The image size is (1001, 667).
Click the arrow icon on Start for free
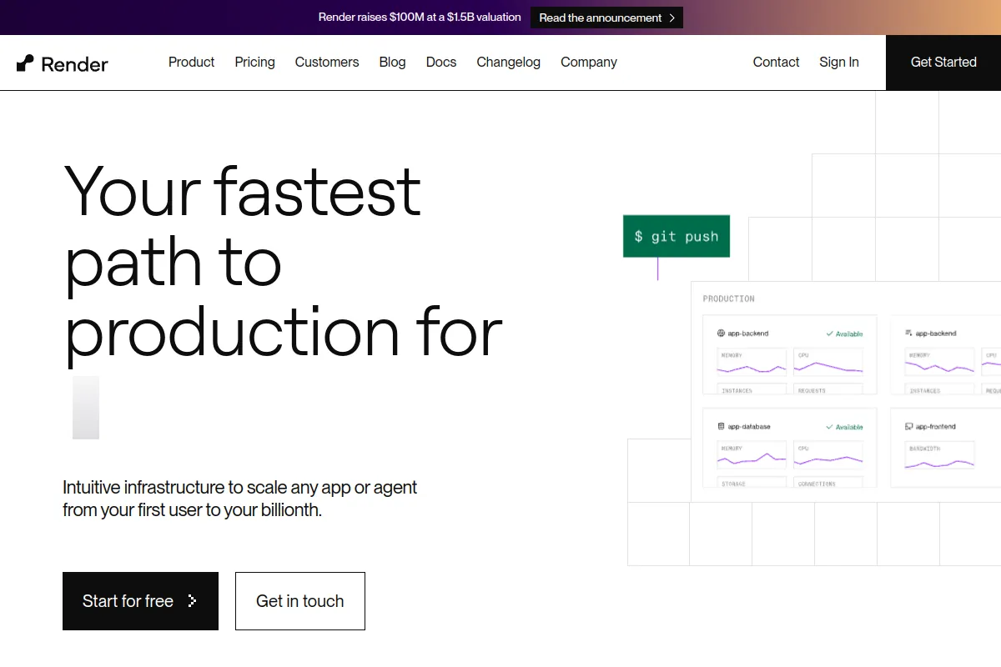click(193, 601)
